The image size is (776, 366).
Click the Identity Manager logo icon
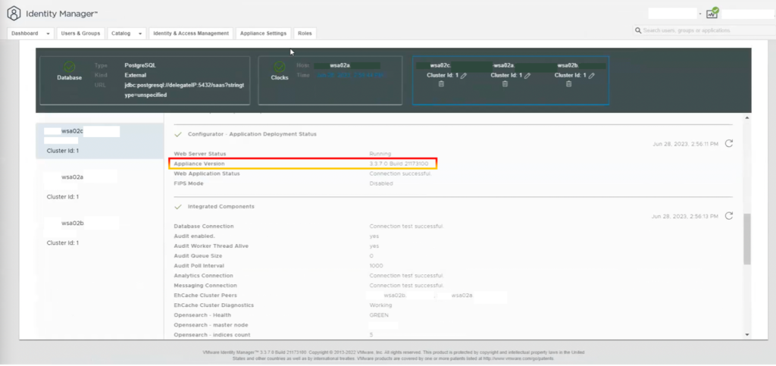(14, 13)
